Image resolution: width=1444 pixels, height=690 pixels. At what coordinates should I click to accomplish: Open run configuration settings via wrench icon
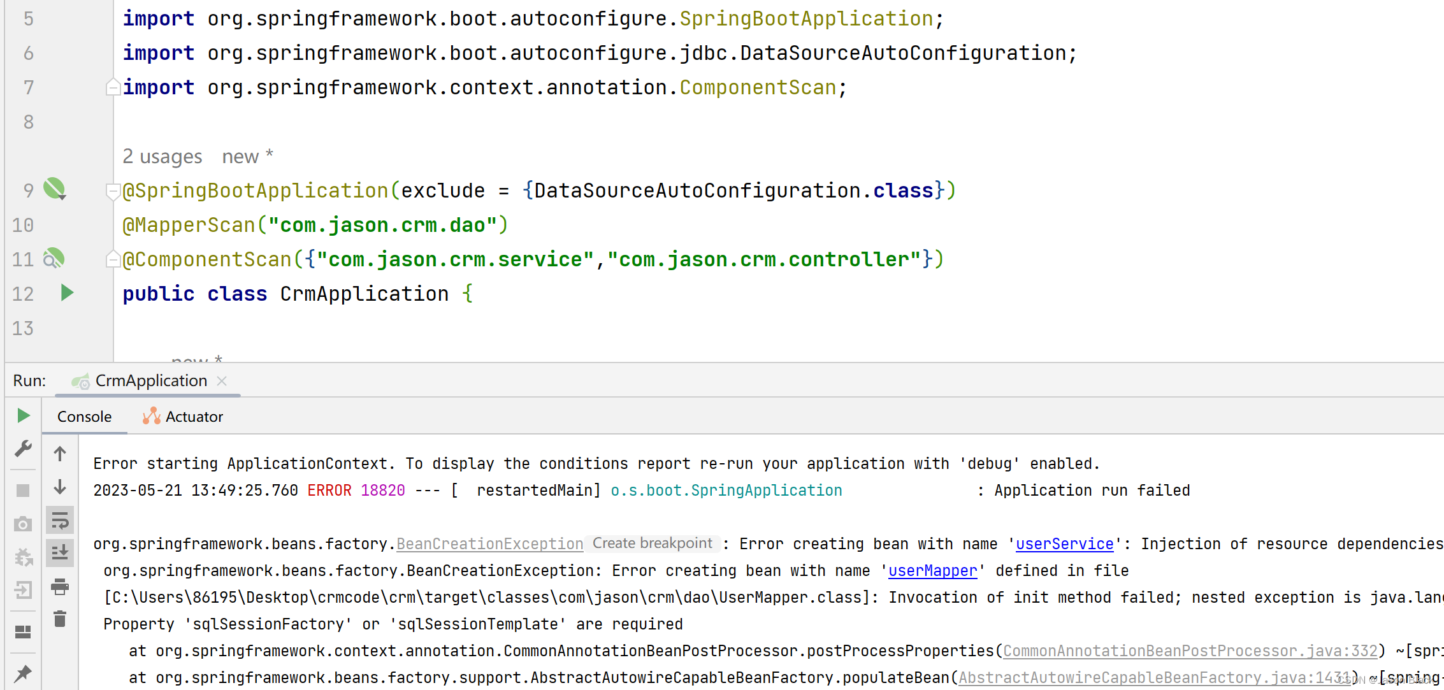pos(23,449)
